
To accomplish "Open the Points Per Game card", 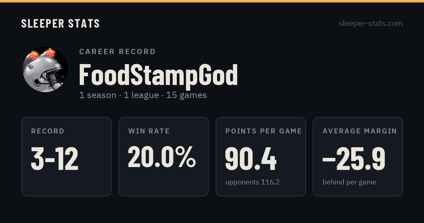I will coord(261,156).
